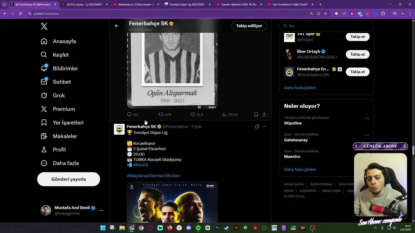Click reply icon showing 151

132,115
